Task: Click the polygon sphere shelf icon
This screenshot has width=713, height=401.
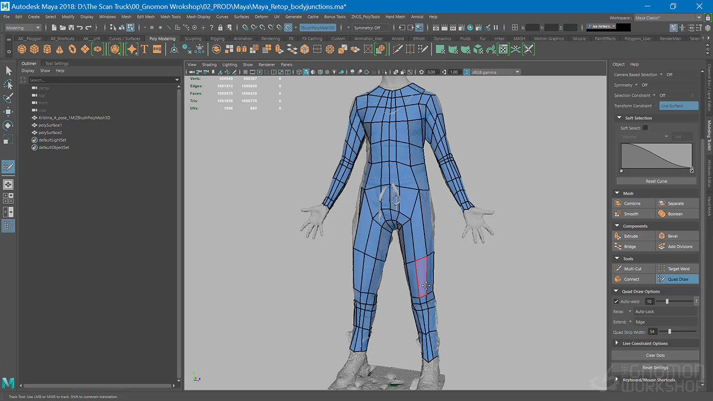Action: coord(22,50)
